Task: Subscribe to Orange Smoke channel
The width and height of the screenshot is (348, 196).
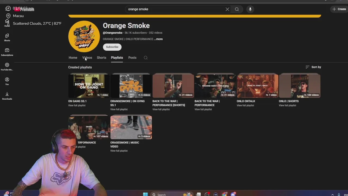Action: [112, 47]
